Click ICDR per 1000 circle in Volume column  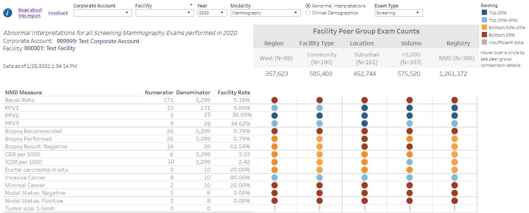(x=410, y=162)
